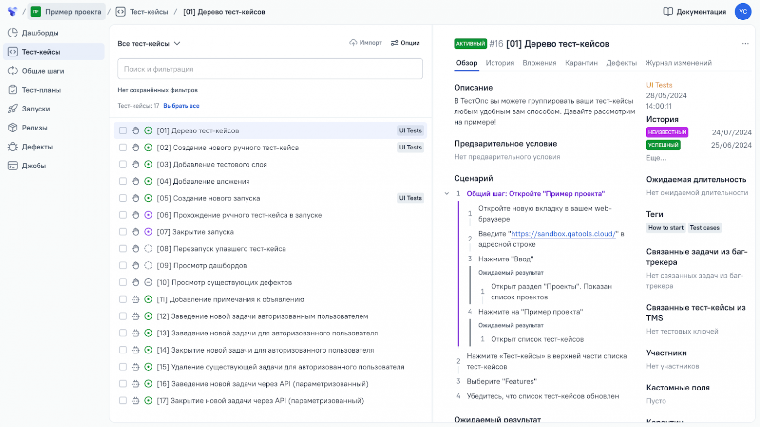Open the three-dots menu for the test case

745,44
